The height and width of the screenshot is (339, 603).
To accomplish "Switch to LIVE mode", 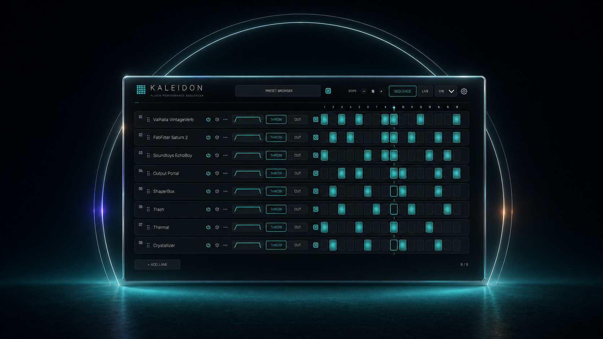I will click(x=425, y=91).
